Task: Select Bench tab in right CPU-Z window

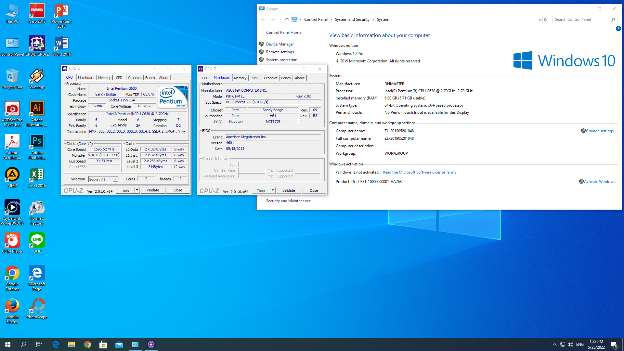Action: (x=286, y=78)
